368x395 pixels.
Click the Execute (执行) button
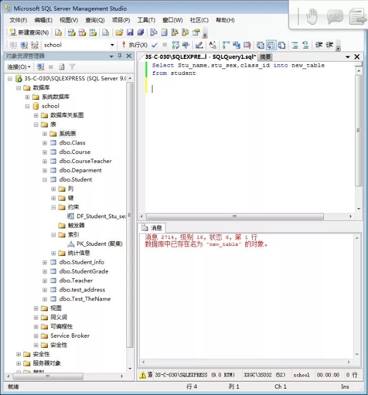click(x=134, y=45)
